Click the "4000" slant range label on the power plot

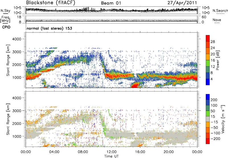coord(17,39)
